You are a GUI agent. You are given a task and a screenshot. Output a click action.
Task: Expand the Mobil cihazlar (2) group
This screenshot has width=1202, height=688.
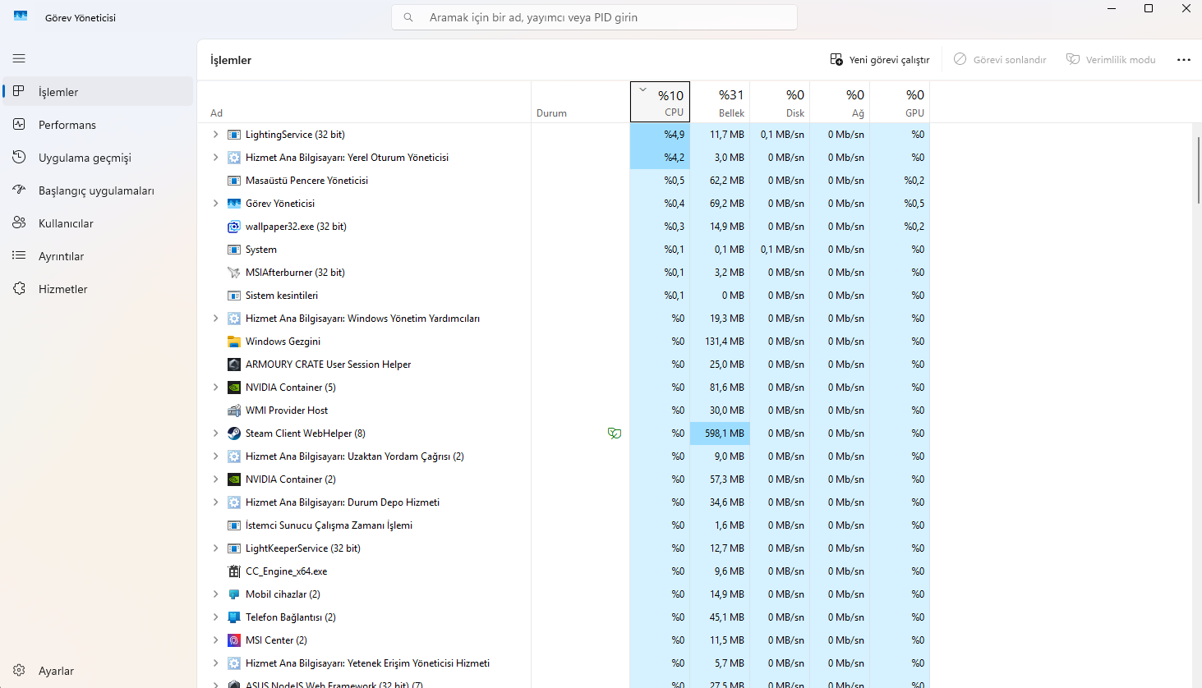[x=215, y=594]
